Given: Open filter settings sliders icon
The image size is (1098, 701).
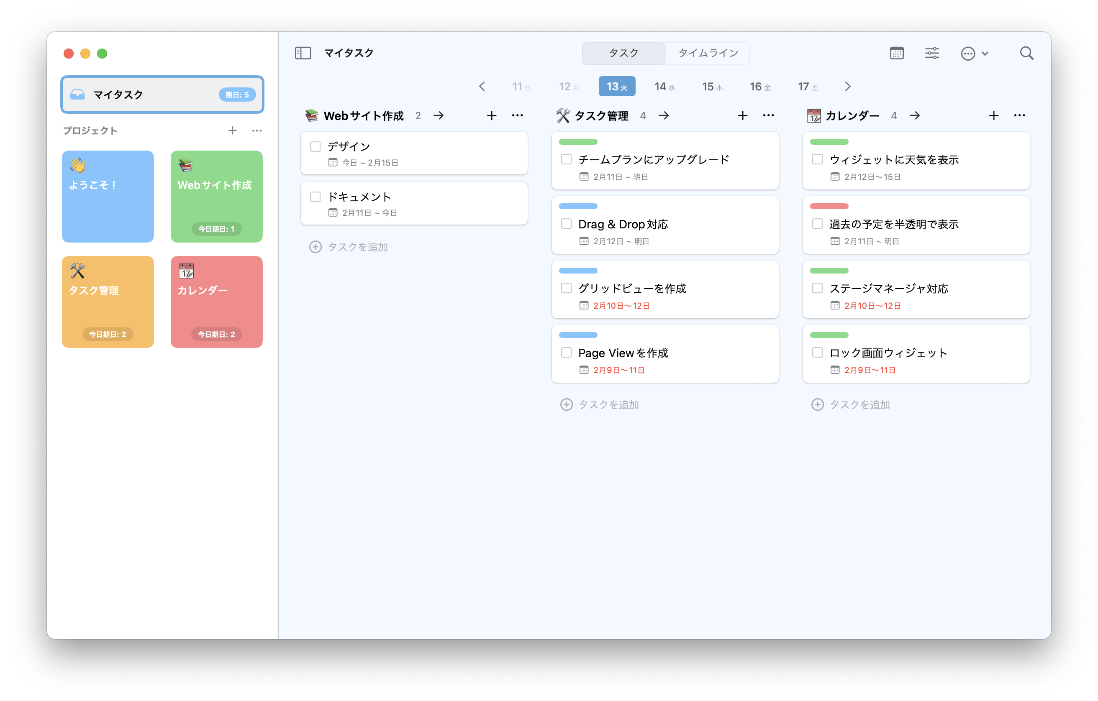Looking at the screenshot, I should coord(931,53).
